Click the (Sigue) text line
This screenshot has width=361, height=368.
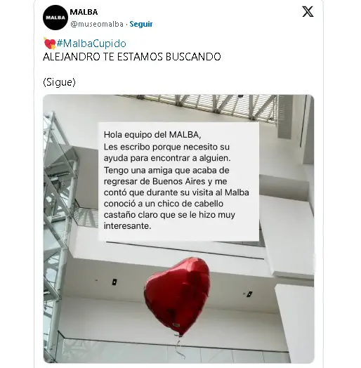pyautogui.click(x=60, y=82)
